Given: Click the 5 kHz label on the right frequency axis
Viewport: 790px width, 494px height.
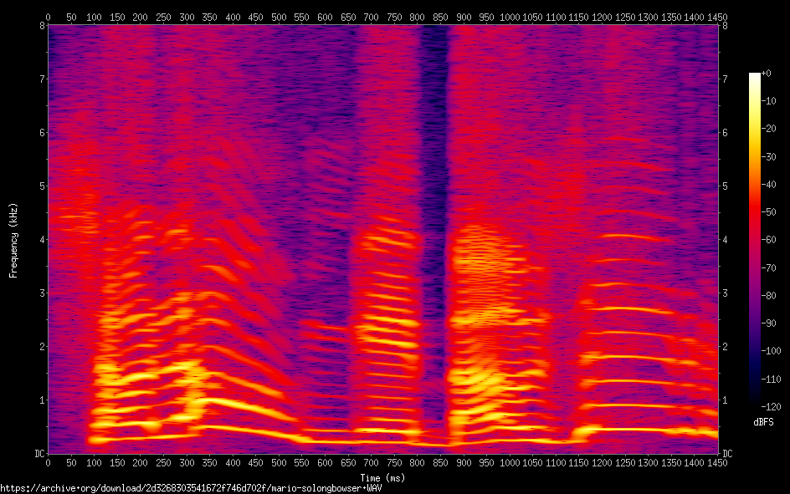Looking at the screenshot, I should tap(725, 186).
